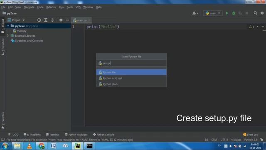This screenshot has height=150, width=266.
Task: Open the Terminal tool window
Action: pos(52,135)
